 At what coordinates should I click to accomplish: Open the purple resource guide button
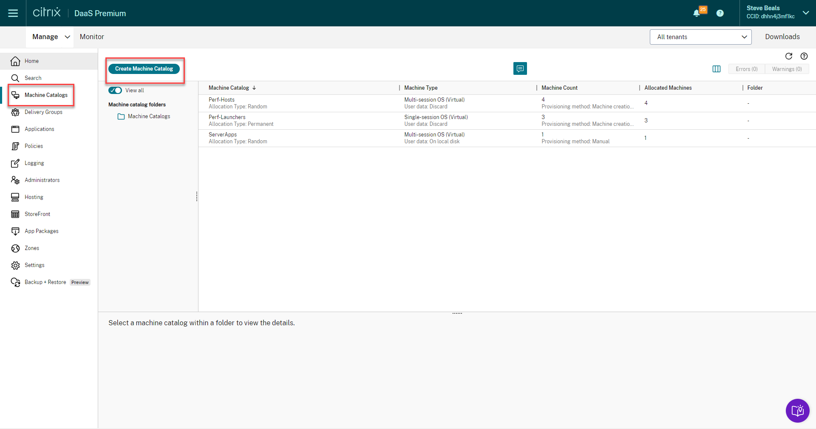(797, 411)
